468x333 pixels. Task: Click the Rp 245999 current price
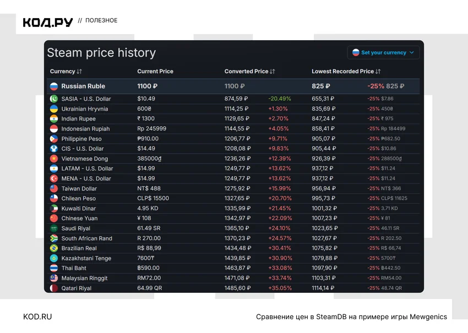[x=152, y=129]
